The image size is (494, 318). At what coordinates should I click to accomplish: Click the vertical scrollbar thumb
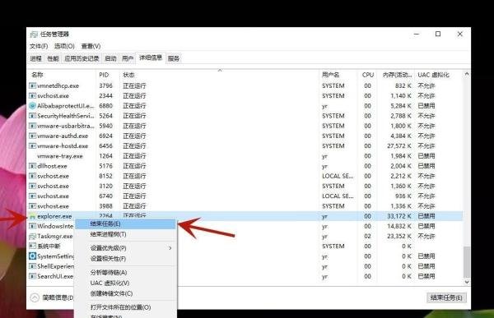click(x=467, y=261)
